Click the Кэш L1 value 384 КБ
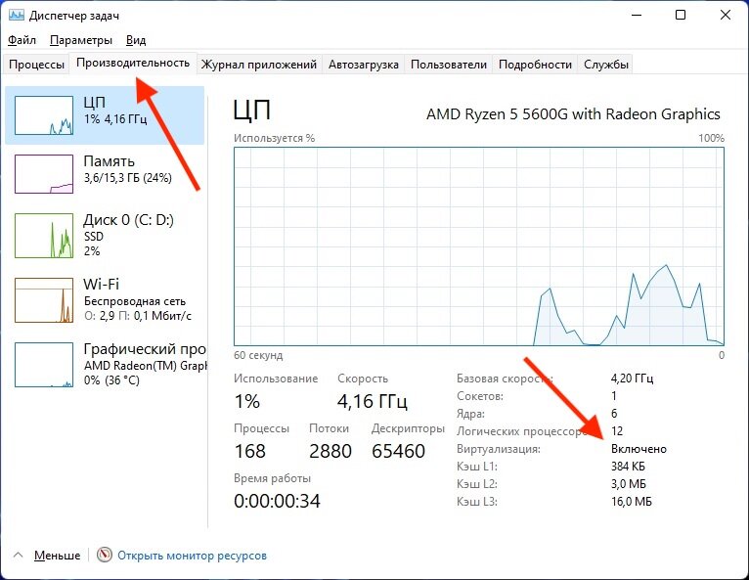 [x=628, y=467]
